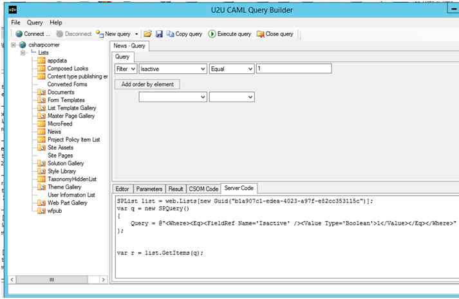The image size is (459, 299).
Task: Click the Master Page Gallery icon
Action: 41,116
